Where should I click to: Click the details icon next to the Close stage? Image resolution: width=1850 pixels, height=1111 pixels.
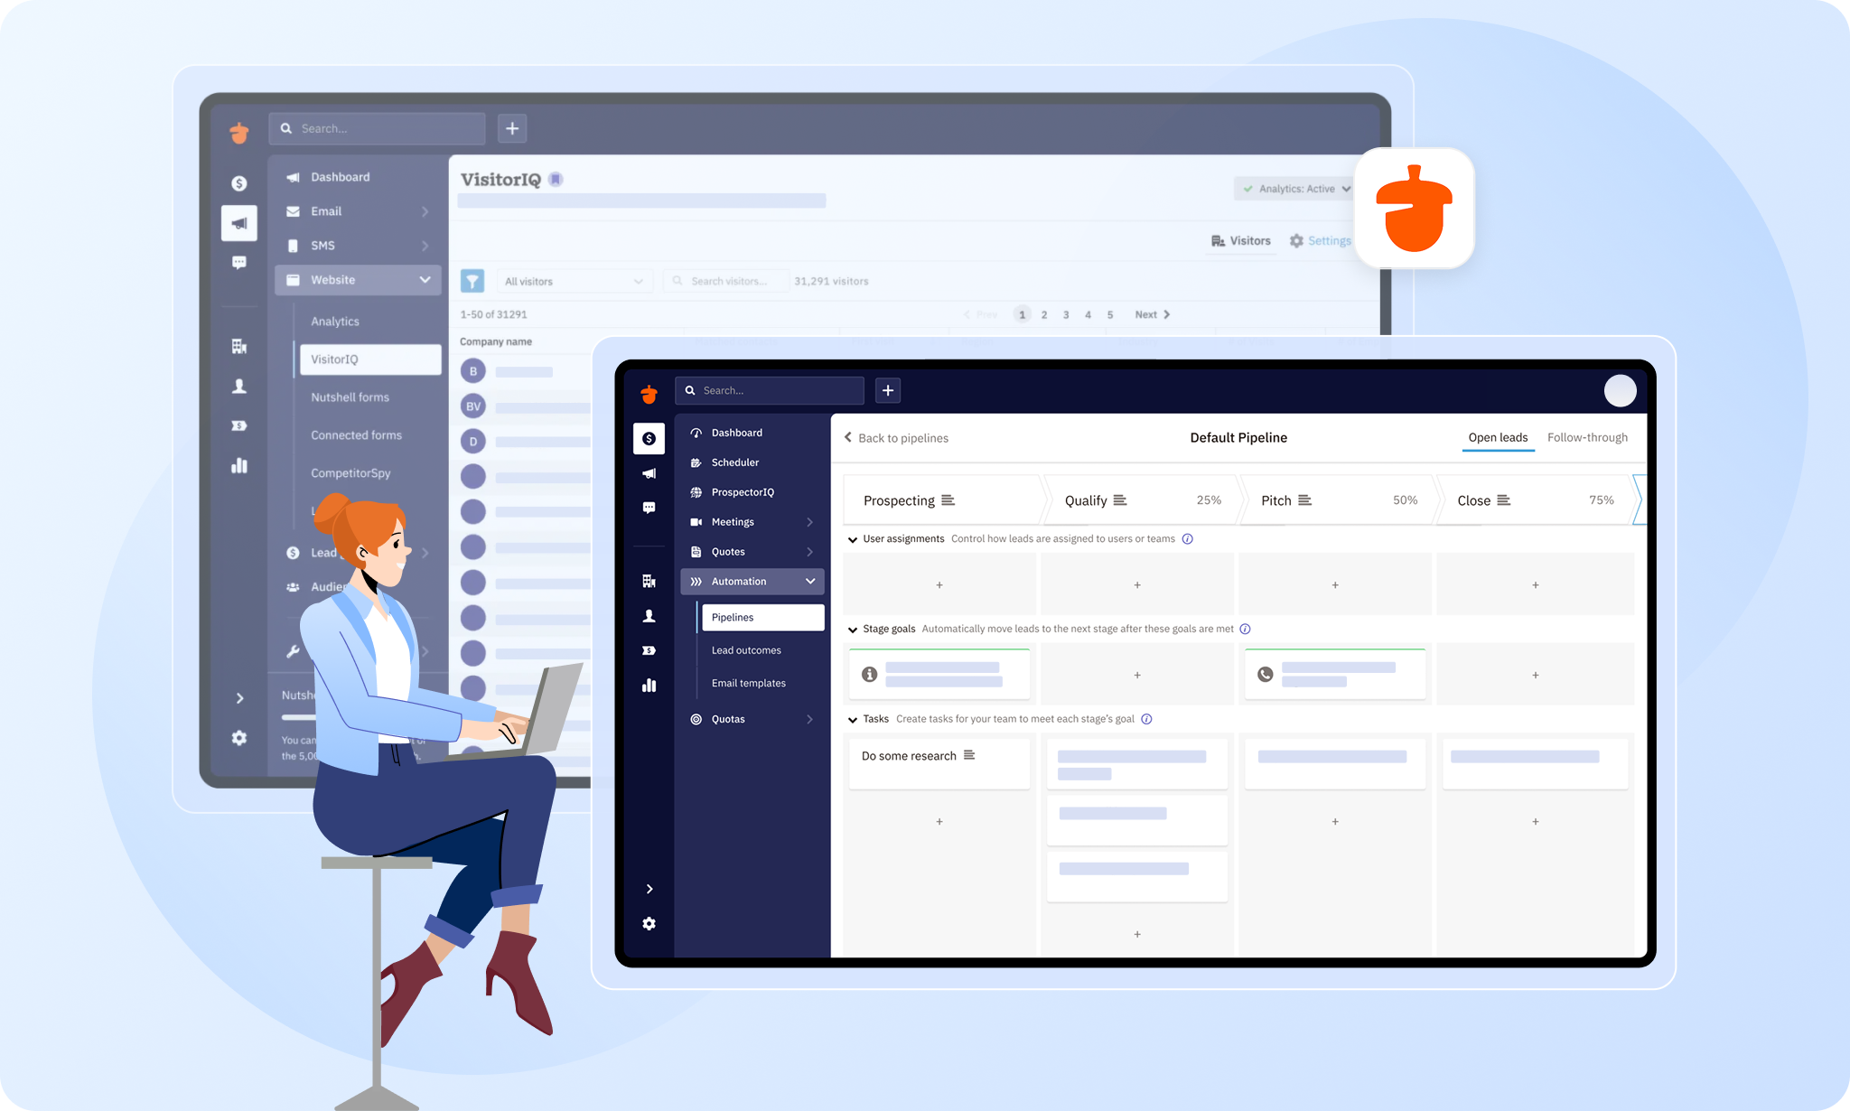pos(1503,500)
